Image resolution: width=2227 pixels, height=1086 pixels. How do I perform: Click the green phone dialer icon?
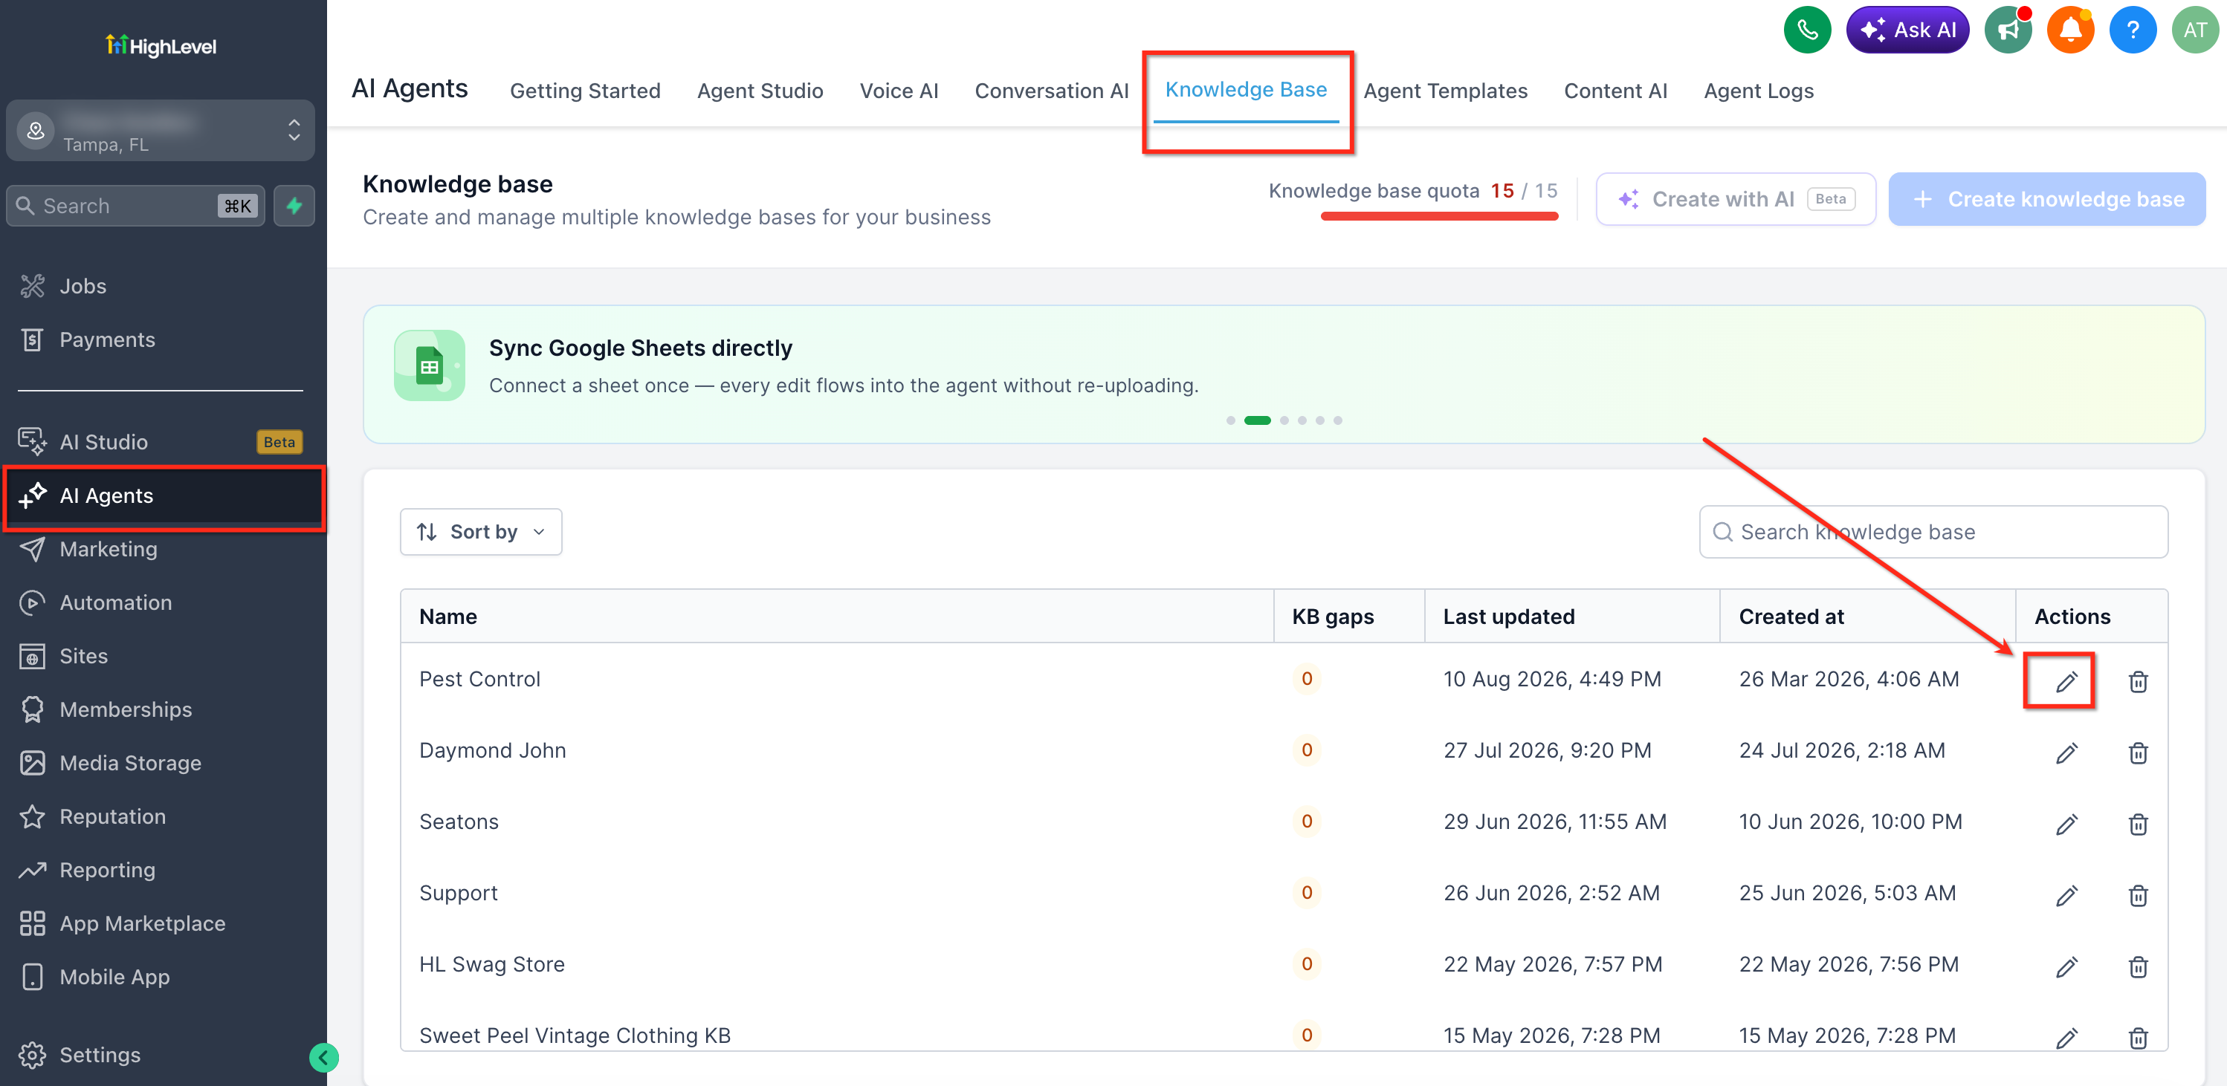coord(1807,30)
